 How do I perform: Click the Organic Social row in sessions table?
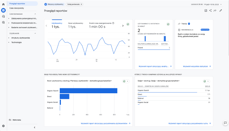pos(174,103)
